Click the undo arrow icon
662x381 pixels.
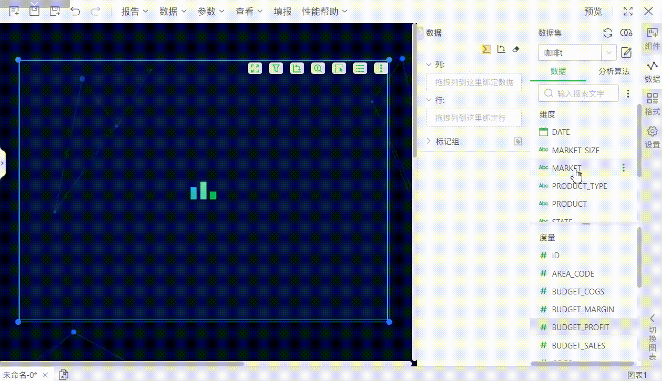76,11
